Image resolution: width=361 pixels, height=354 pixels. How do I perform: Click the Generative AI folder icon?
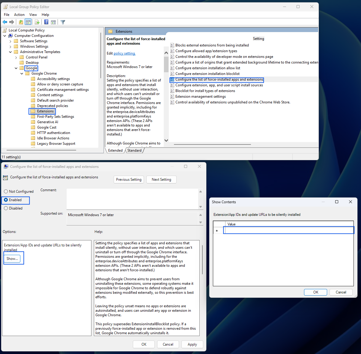(x=33, y=122)
